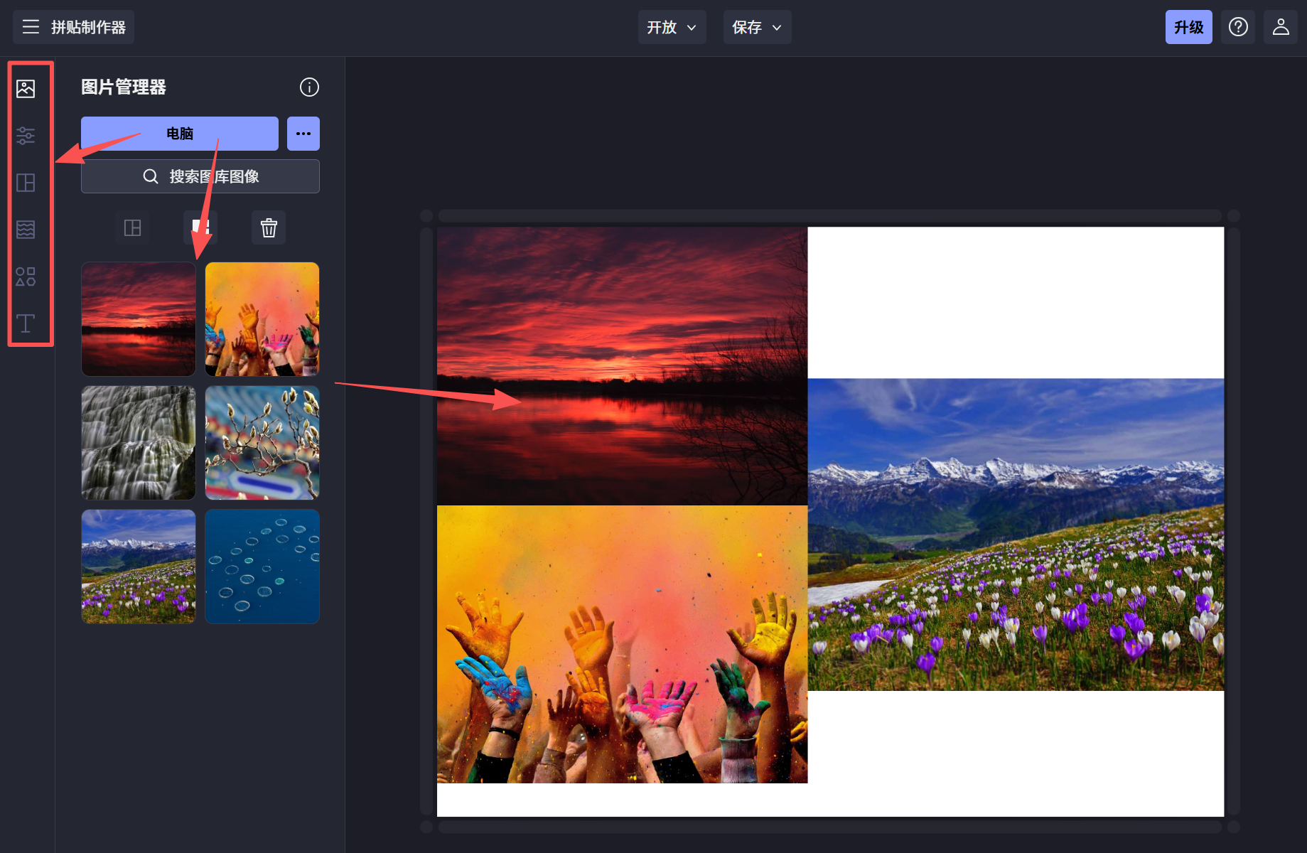
Task: Select the colorful hands cell in the collage
Action: [622, 644]
